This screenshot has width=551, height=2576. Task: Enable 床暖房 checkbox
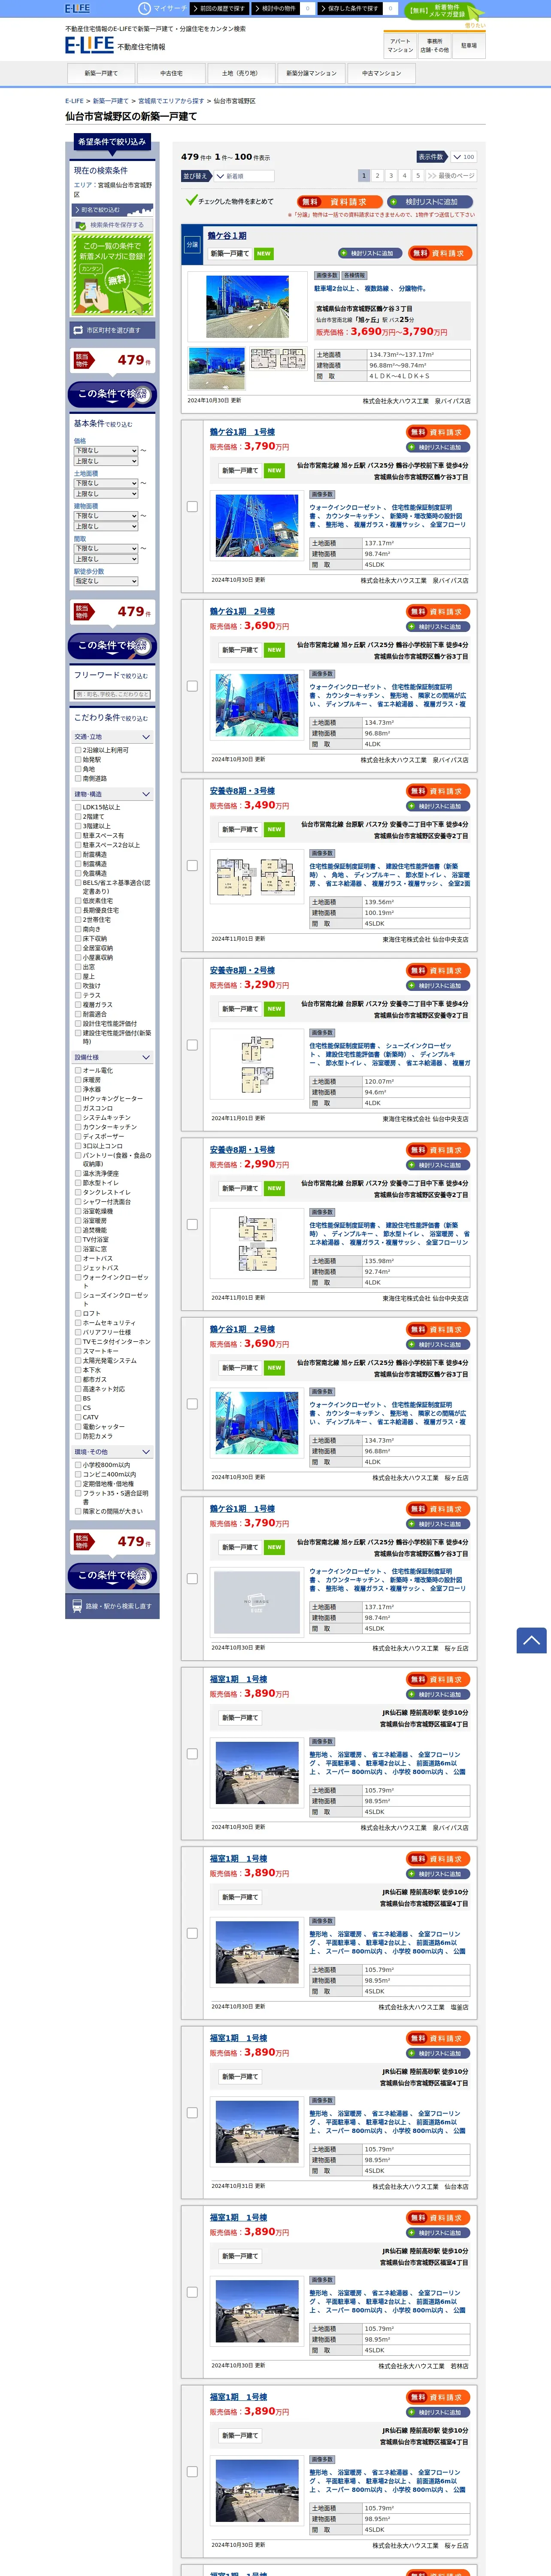point(78,1080)
